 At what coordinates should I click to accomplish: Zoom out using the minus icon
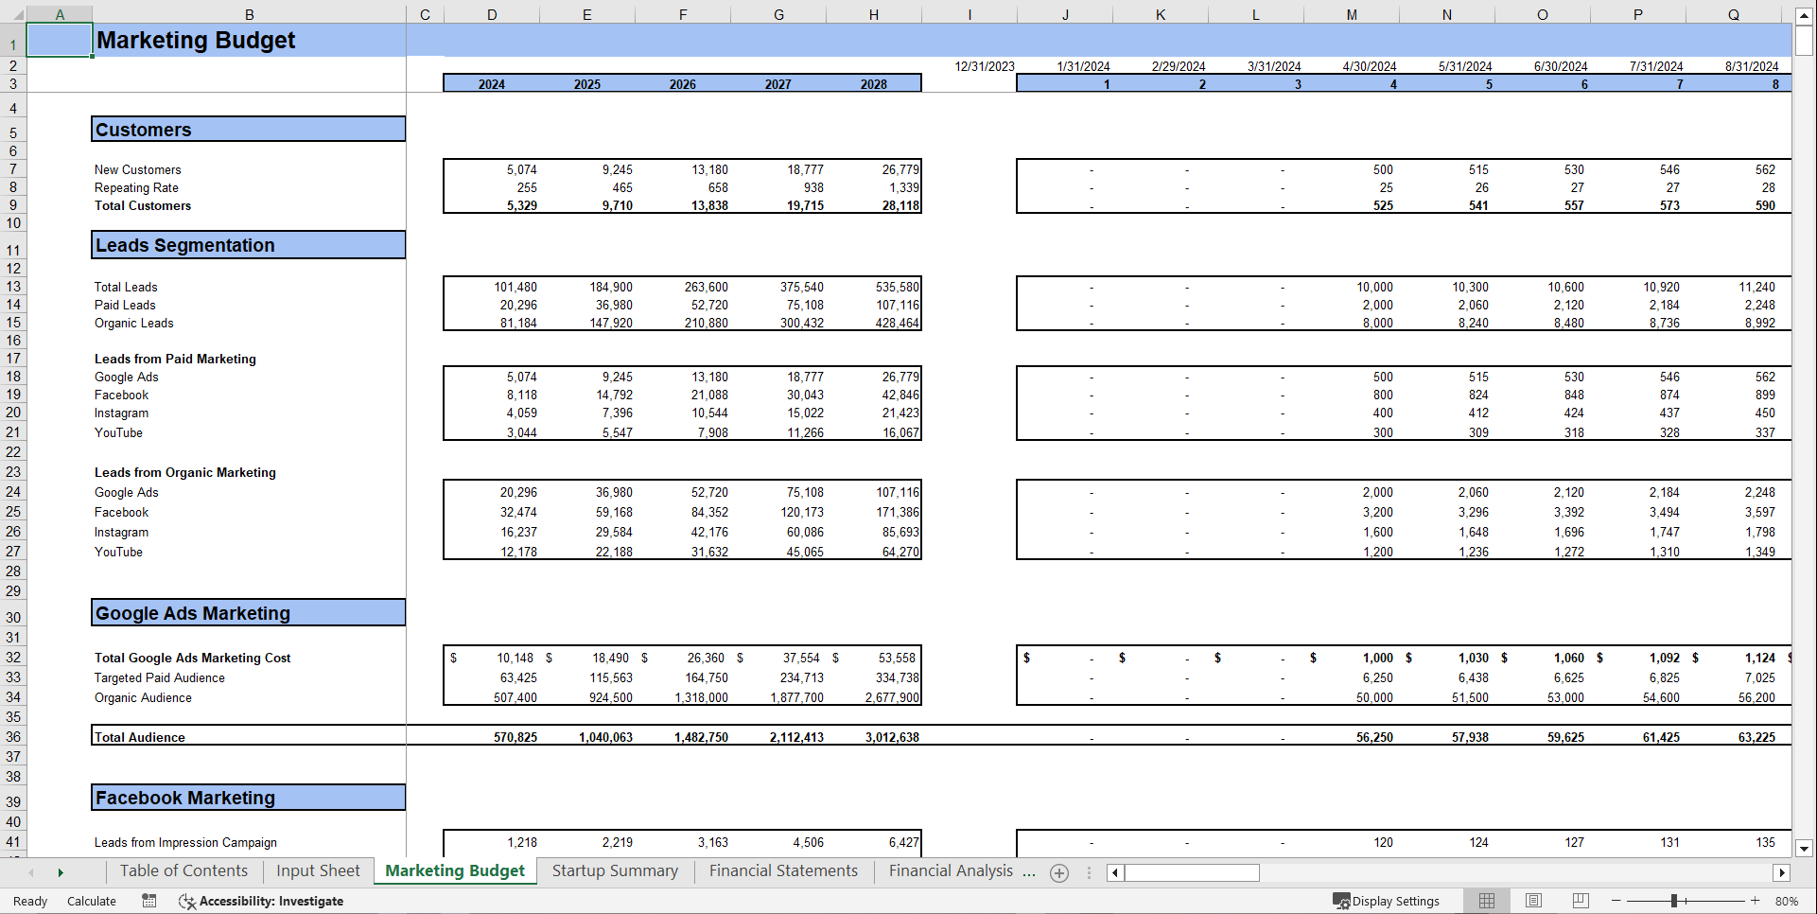[1615, 901]
